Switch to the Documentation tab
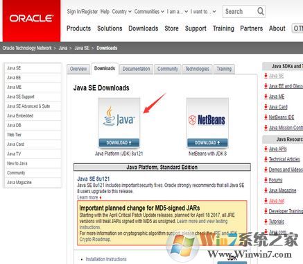Viewport: 303px width, 264px height. pyautogui.click(x=136, y=69)
